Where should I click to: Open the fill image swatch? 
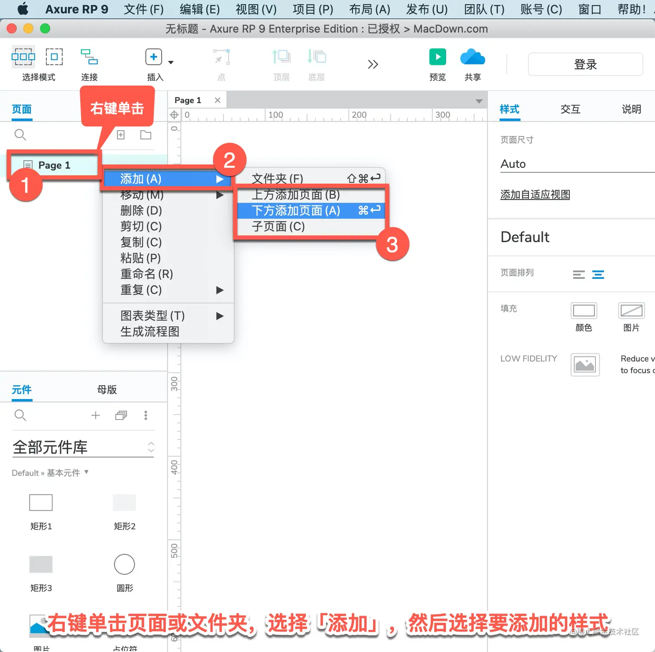click(x=631, y=310)
